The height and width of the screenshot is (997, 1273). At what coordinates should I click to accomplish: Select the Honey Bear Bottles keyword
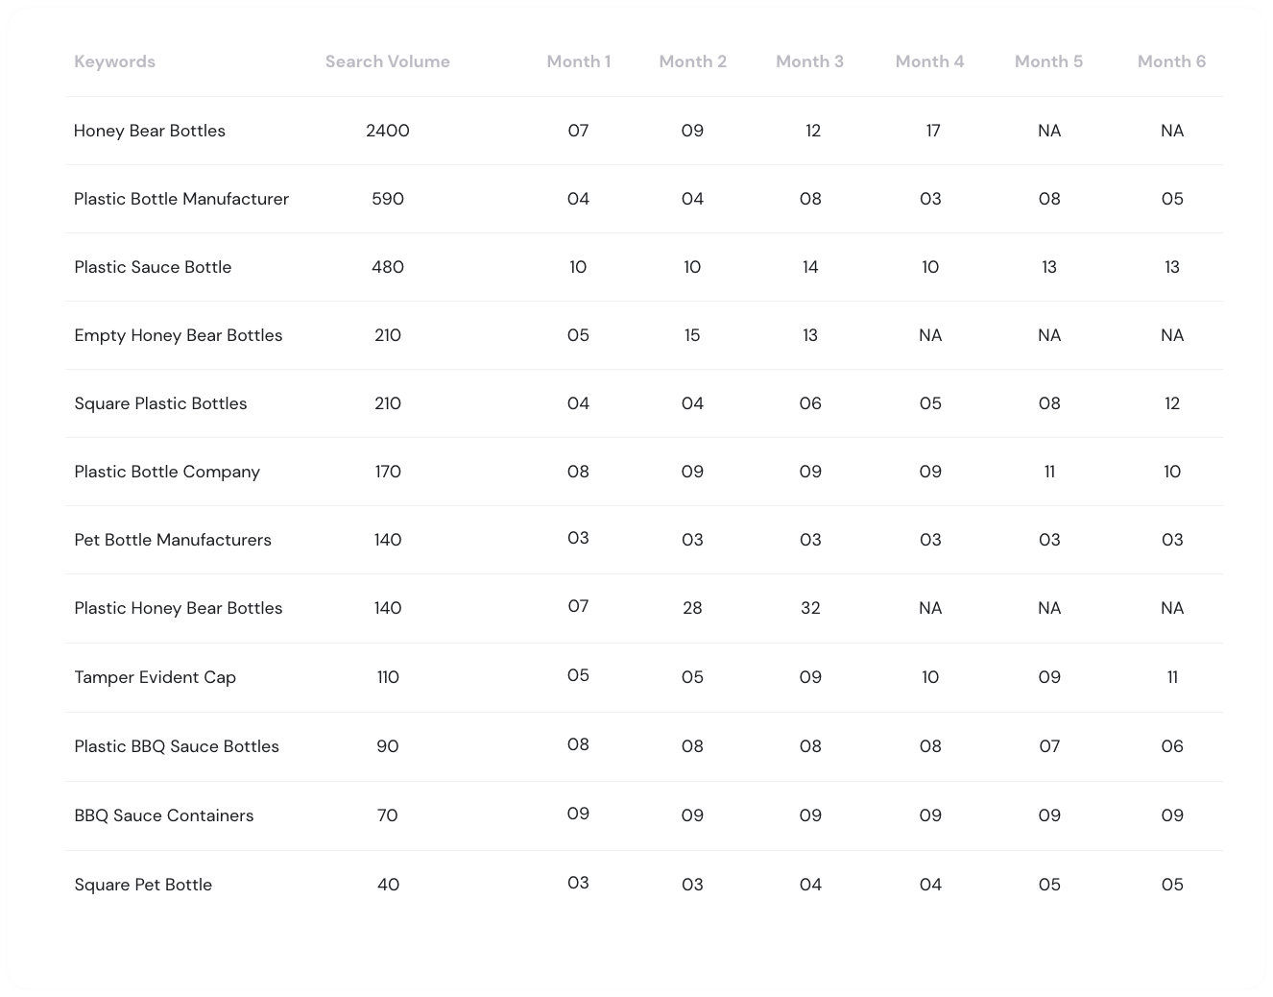150,131
